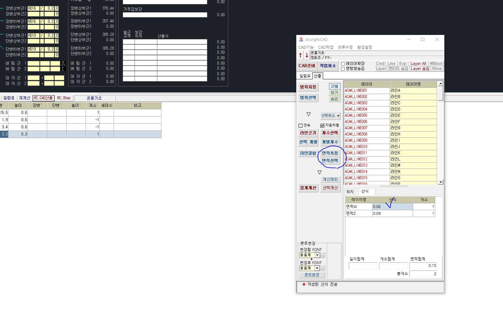Click bracket shape icon for 버팀근 2
Image resolution: width=503 pixels, height=326 pixels.
(63, 69)
